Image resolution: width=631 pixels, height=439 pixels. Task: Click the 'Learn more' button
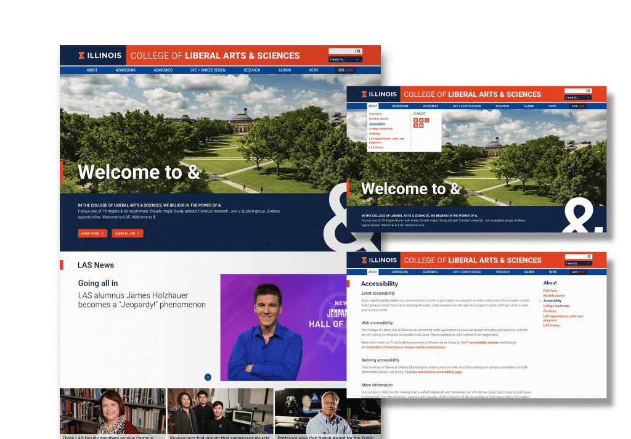point(92,233)
